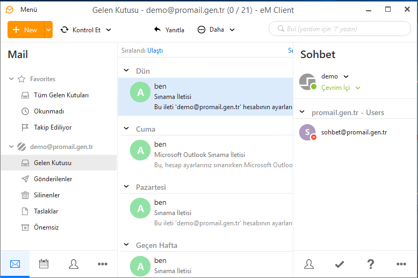Collapse the promail.gen.tr - Users group
Viewport: 418px width, 278px height.
click(x=302, y=111)
